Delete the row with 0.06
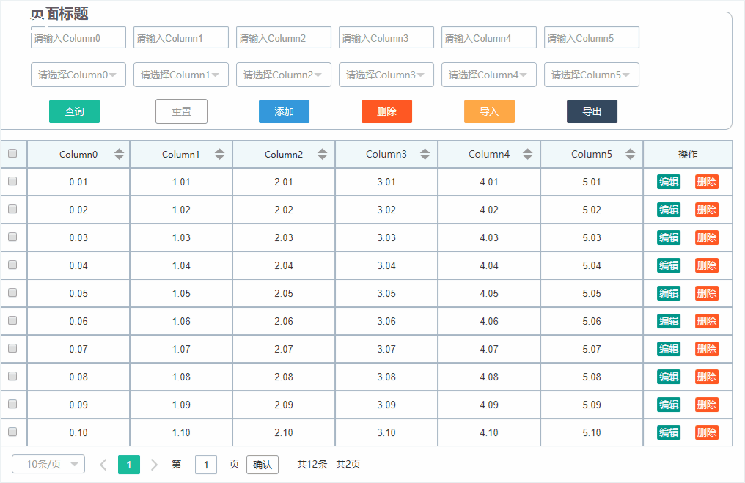The height and width of the screenshot is (483, 745). coord(707,321)
